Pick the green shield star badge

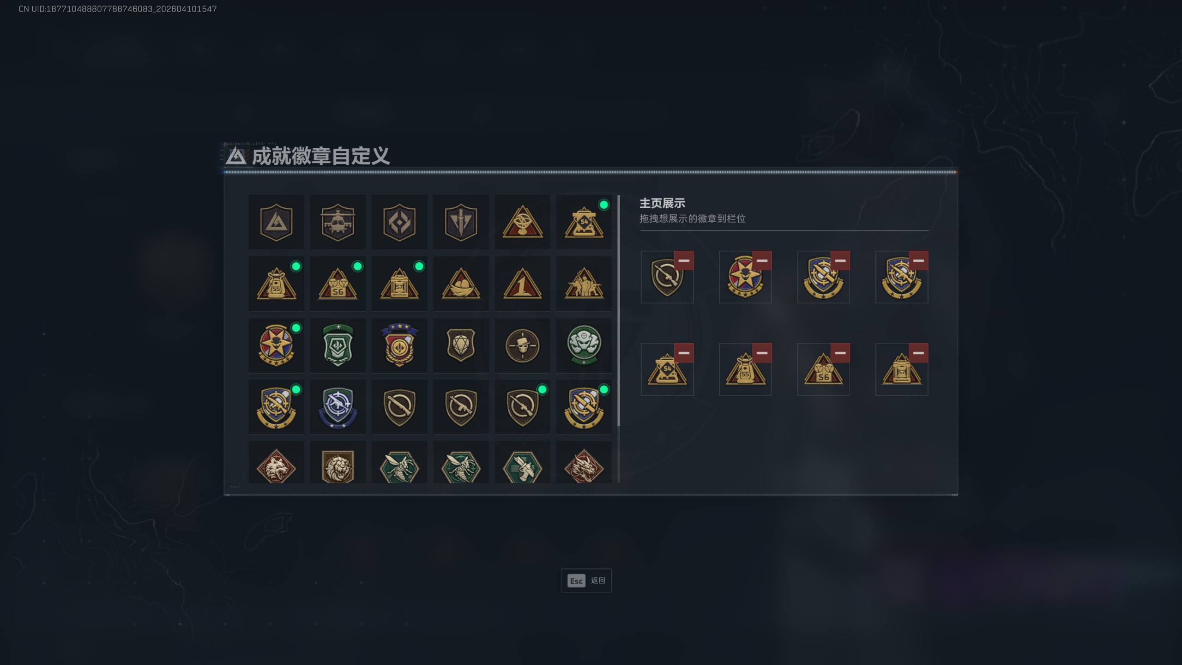pyautogui.click(x=338, y=345)
